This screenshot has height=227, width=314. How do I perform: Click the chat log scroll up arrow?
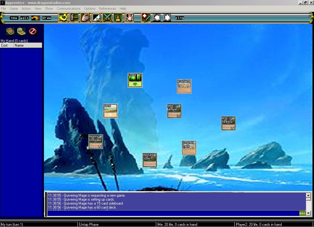[x=308, y=195]
